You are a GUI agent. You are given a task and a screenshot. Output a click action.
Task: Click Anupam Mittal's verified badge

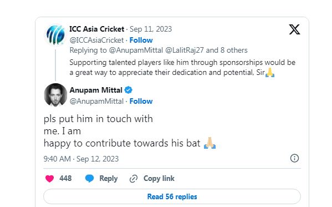(x=129, y=90)
